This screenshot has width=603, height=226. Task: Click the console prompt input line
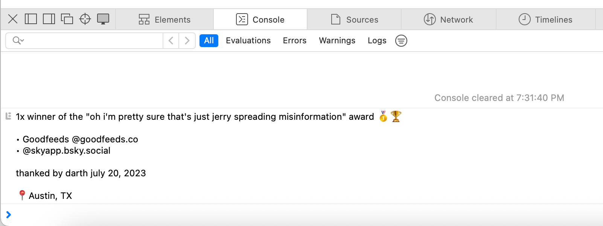[301, 215]
